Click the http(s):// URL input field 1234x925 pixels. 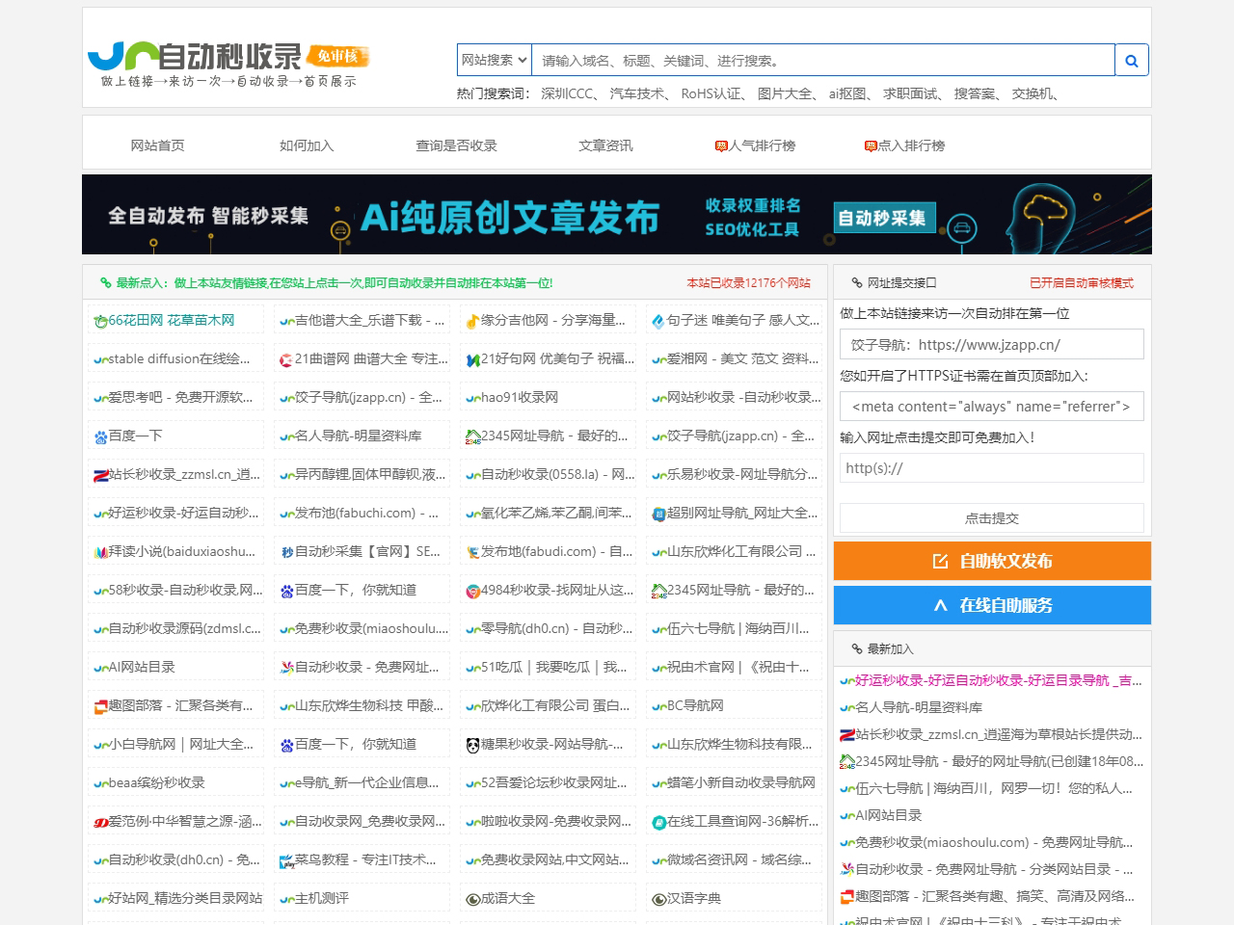(991, 468)
